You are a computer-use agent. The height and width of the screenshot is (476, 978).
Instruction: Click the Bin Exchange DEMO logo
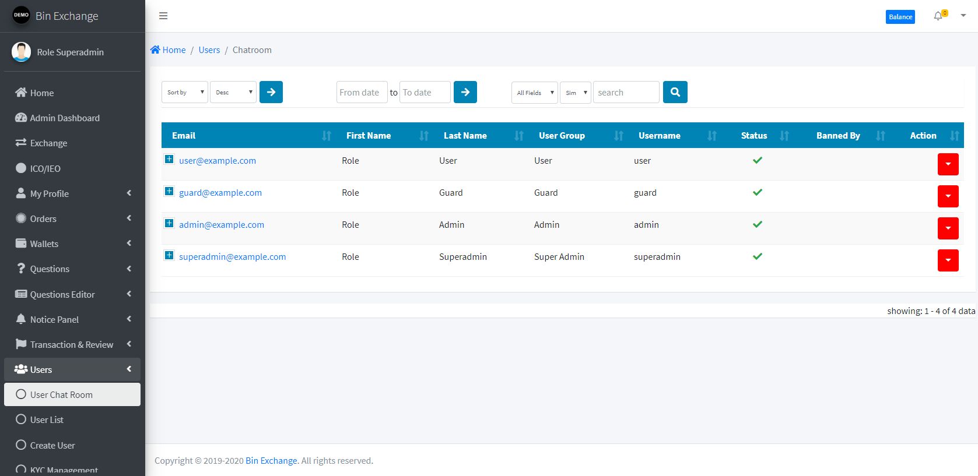(21, 15)
